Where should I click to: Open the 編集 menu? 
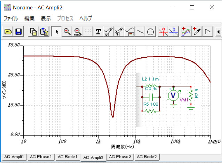tap(29, 18)
